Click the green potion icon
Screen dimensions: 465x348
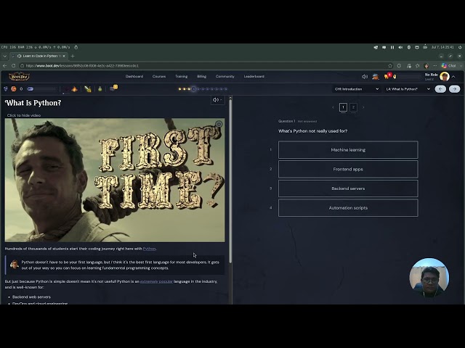pyautogui.click(x=100, y=88)
